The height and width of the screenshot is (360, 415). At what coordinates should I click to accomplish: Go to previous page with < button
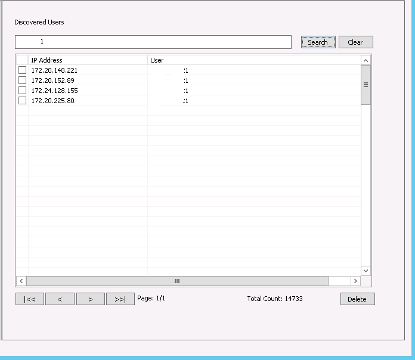[x=60, y=299]
